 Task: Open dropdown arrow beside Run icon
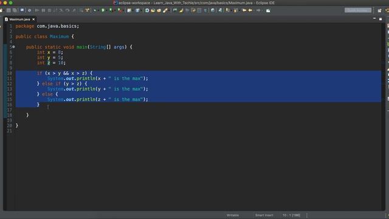pyautogui.click(x=107, y=10)
